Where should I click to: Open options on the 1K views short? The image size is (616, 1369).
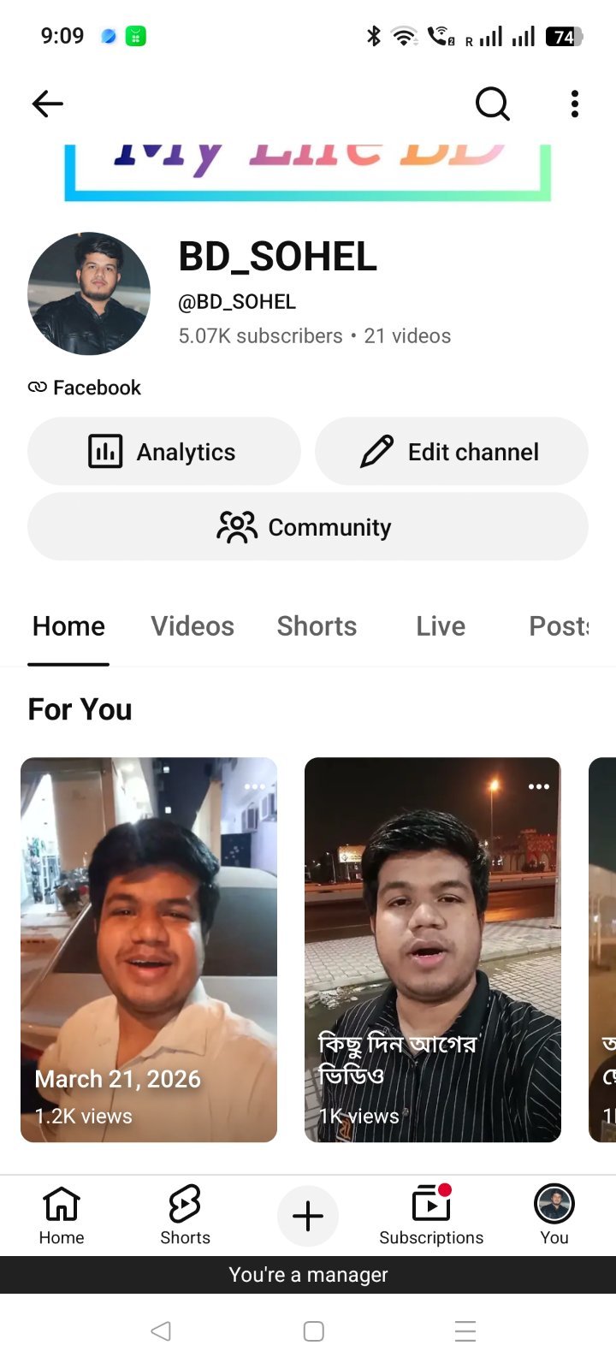tap(539, 786)
